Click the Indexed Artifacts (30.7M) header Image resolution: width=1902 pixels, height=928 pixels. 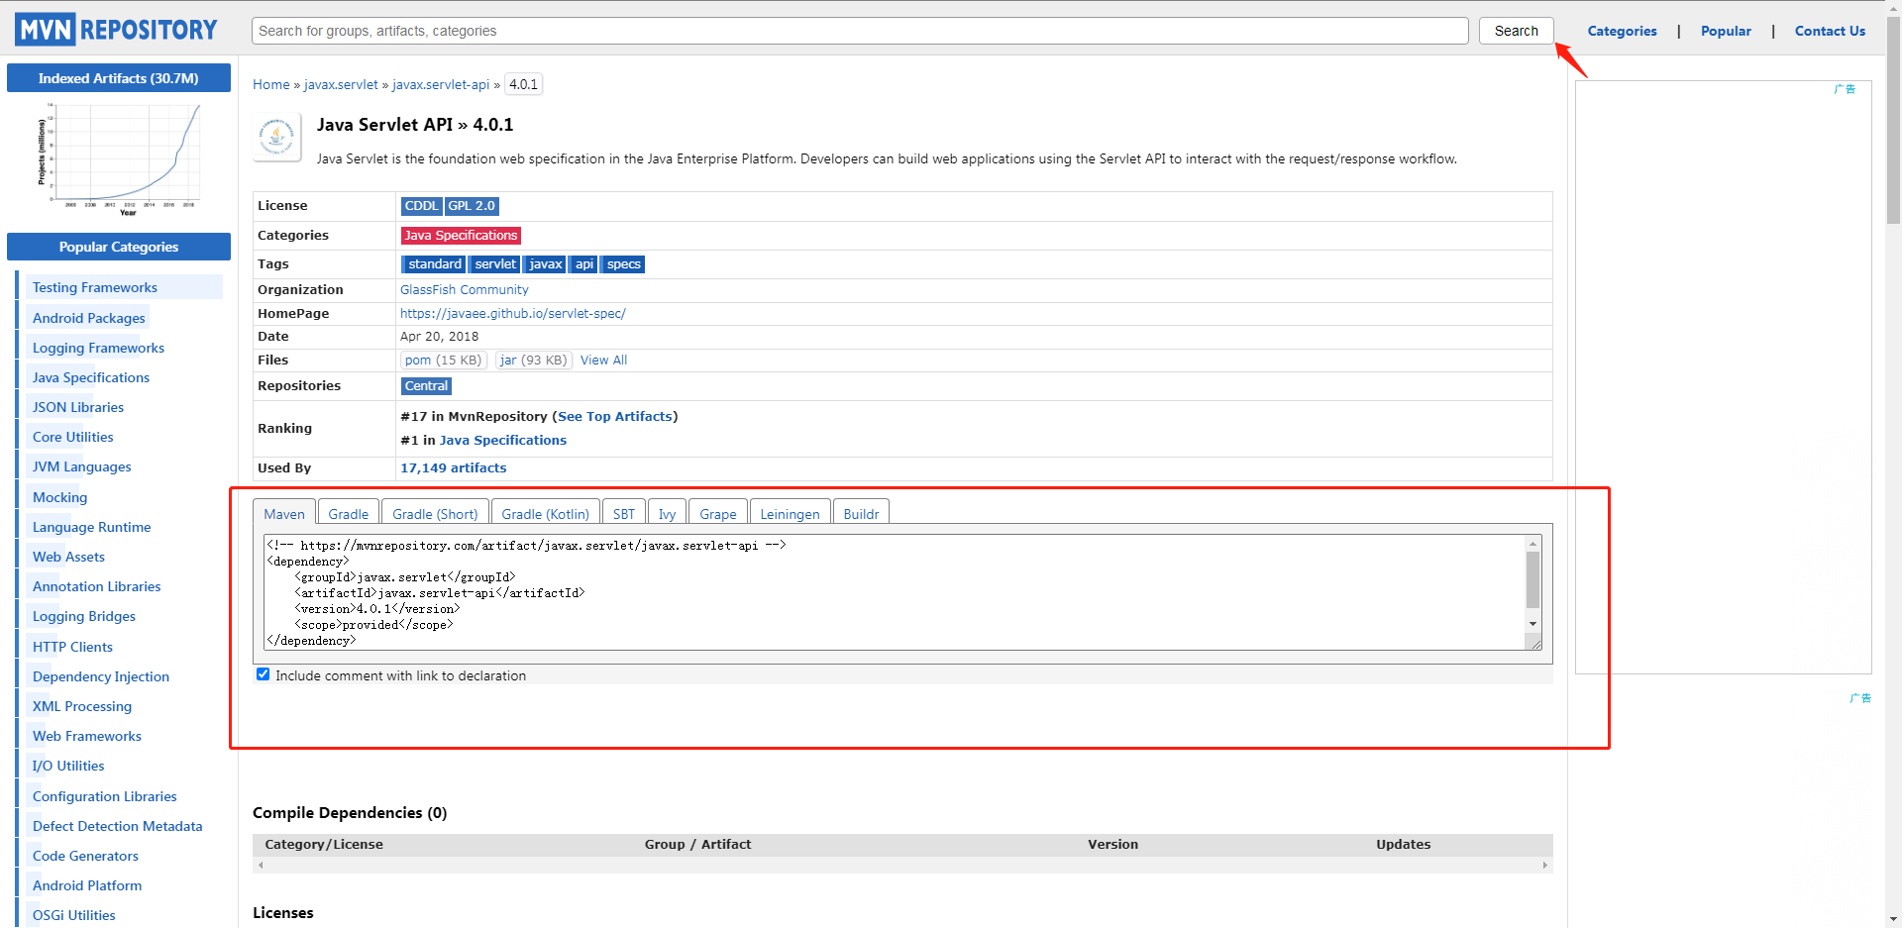point(119,78)
